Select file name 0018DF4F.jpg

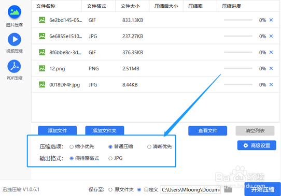[x=65, y=85]
